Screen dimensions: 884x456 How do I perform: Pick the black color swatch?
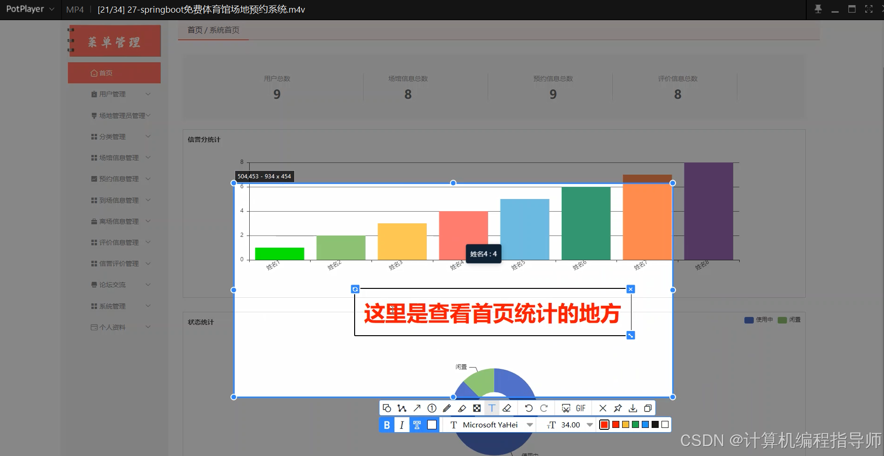point(655,425)
